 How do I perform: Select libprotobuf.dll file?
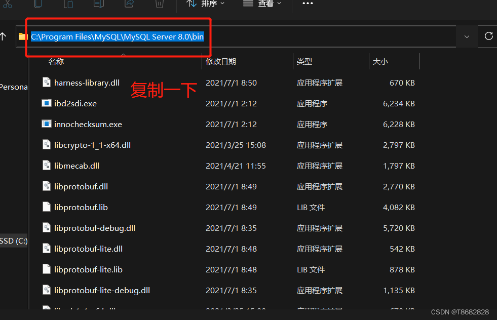81,187
